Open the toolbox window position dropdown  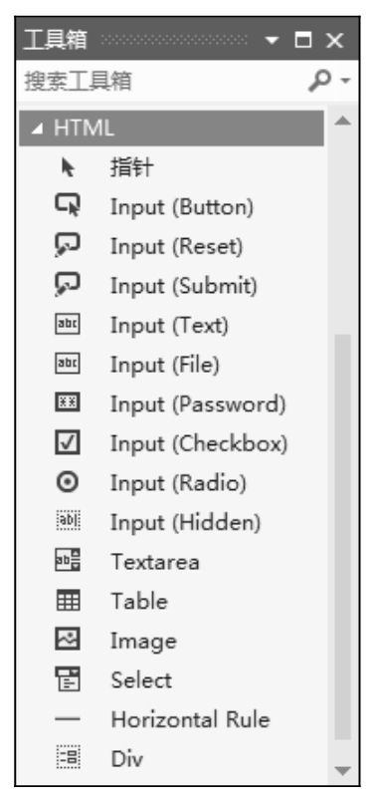(272, 40)
